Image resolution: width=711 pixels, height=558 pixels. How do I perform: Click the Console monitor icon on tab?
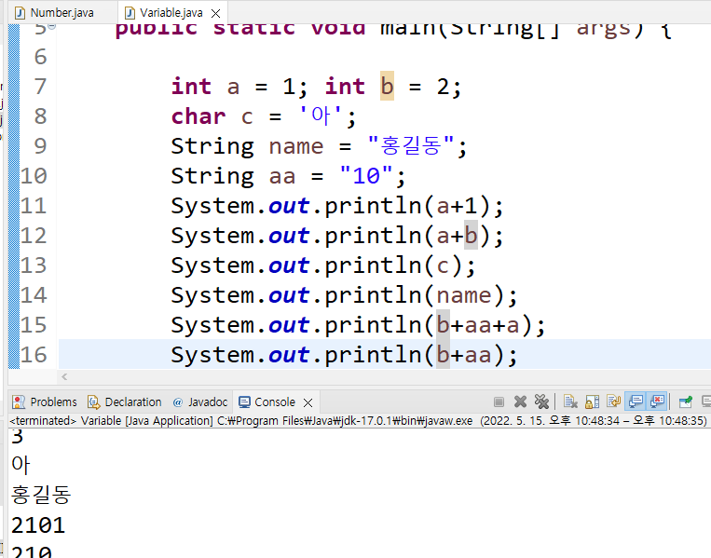tap(244, 402)
